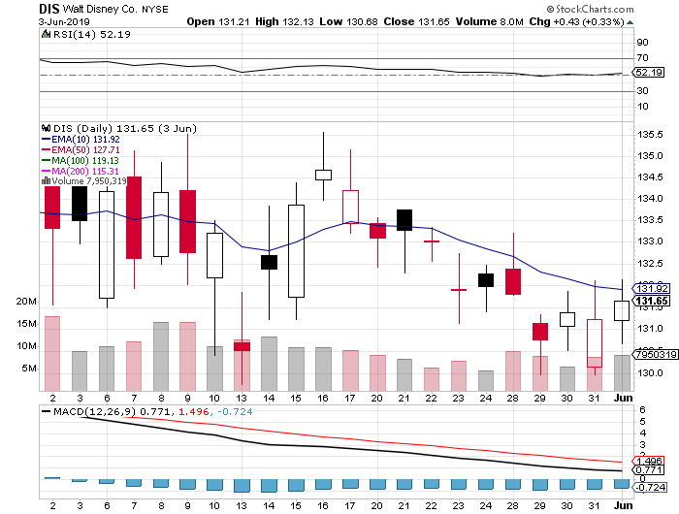Click the Jun 3 white candlestick
The width and height of the screenshot is (679, 514).
click(622, 311)
